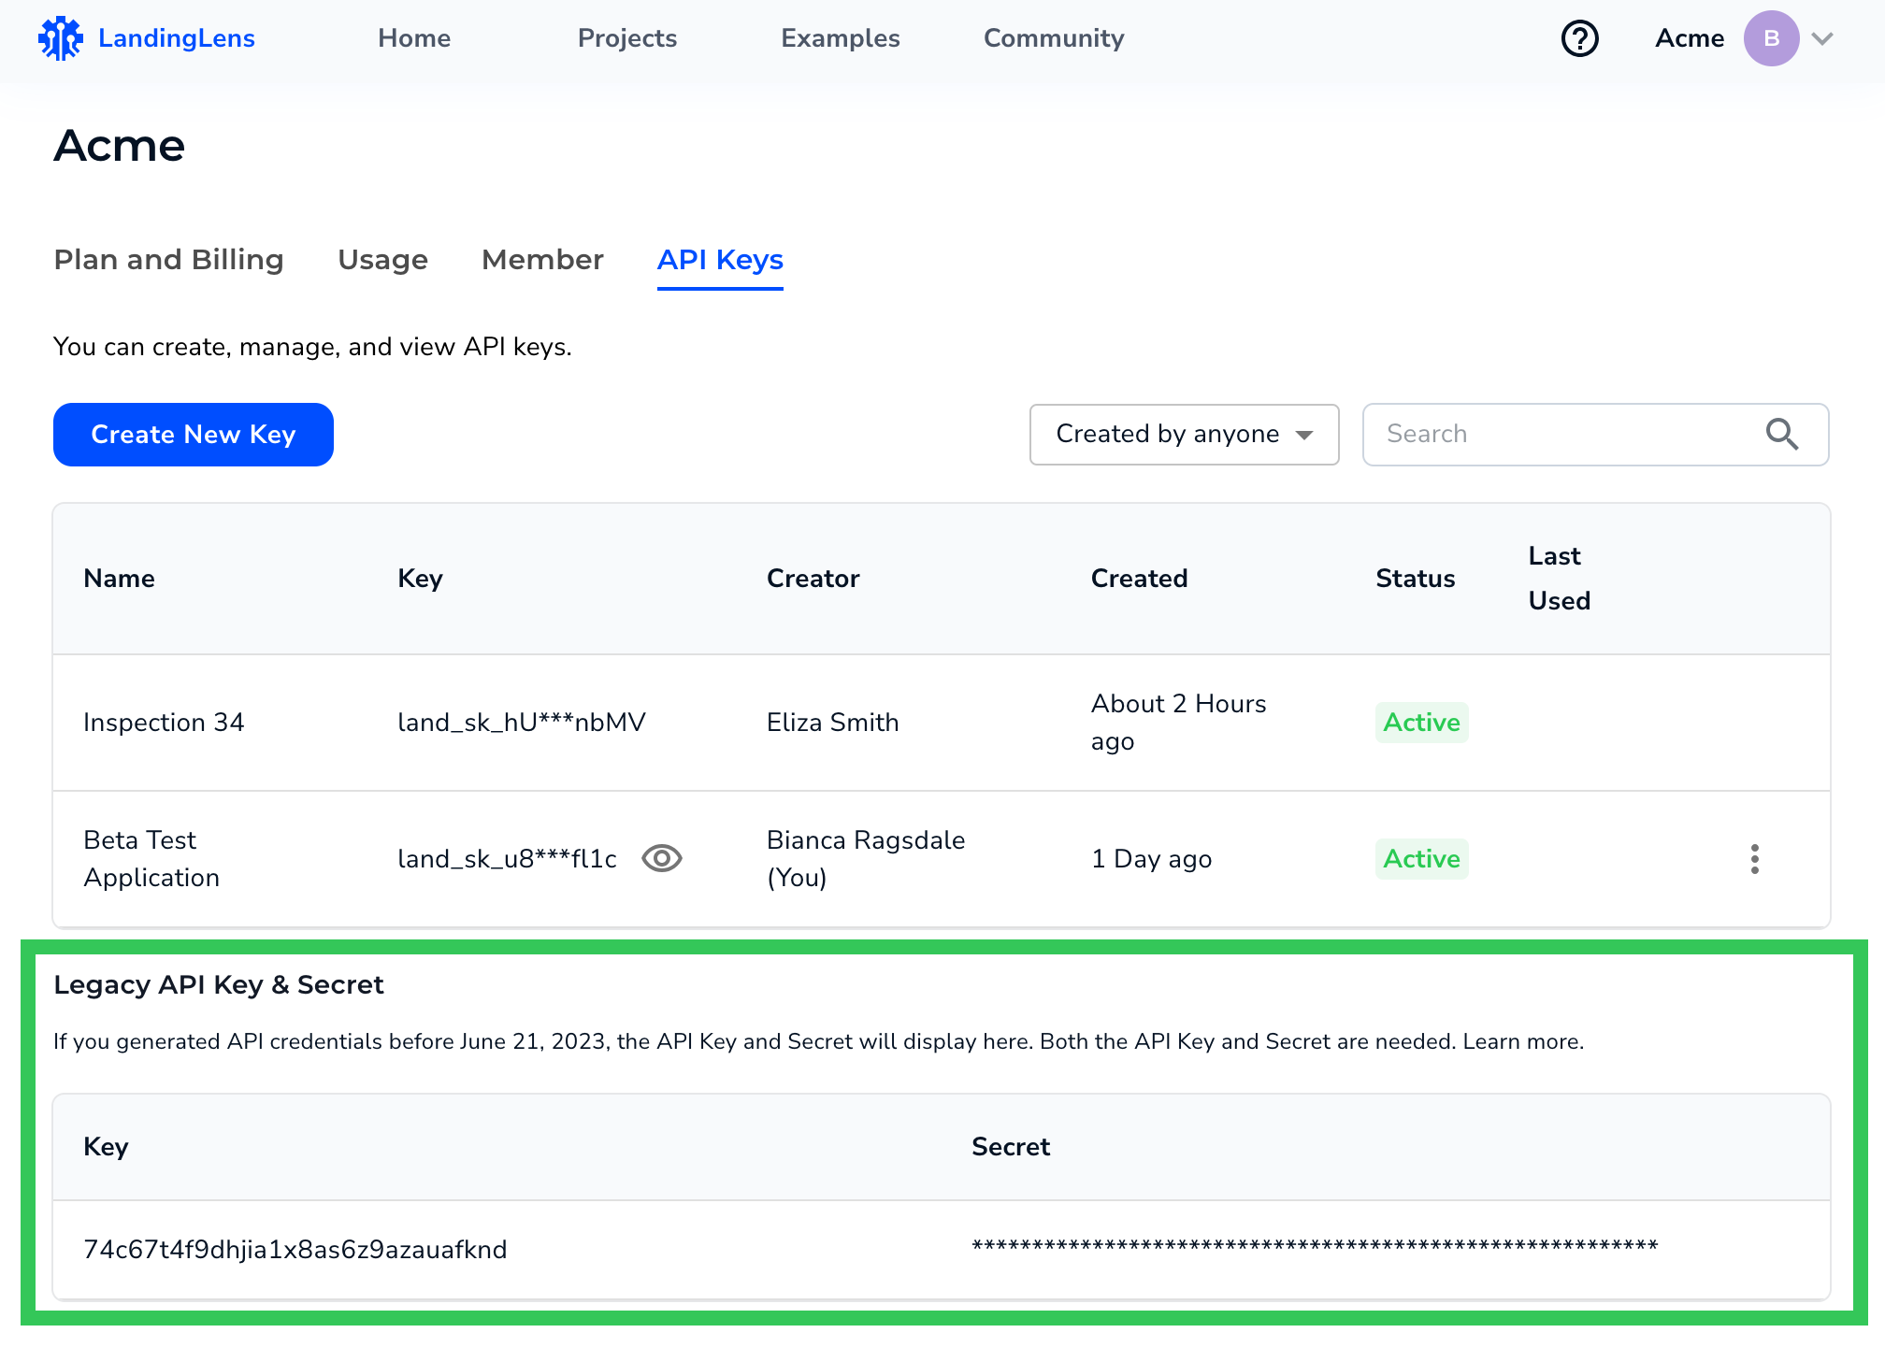The height and width of the screenshot is (1347, 1885).
Task: Open Examples in top navigation
Action: 840,38
